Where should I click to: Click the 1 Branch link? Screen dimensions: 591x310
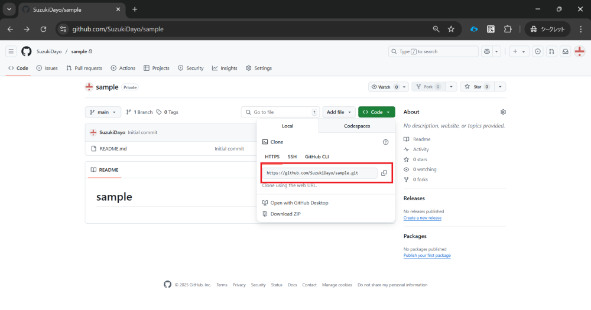pyautogui.click(x=139, y=112)
